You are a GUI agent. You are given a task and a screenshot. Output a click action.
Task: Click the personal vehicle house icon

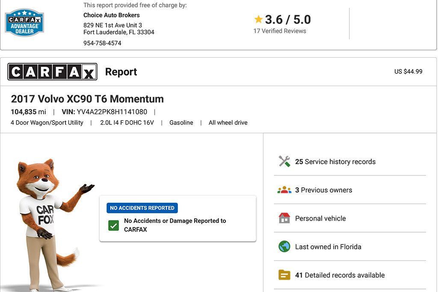point(284,218)
